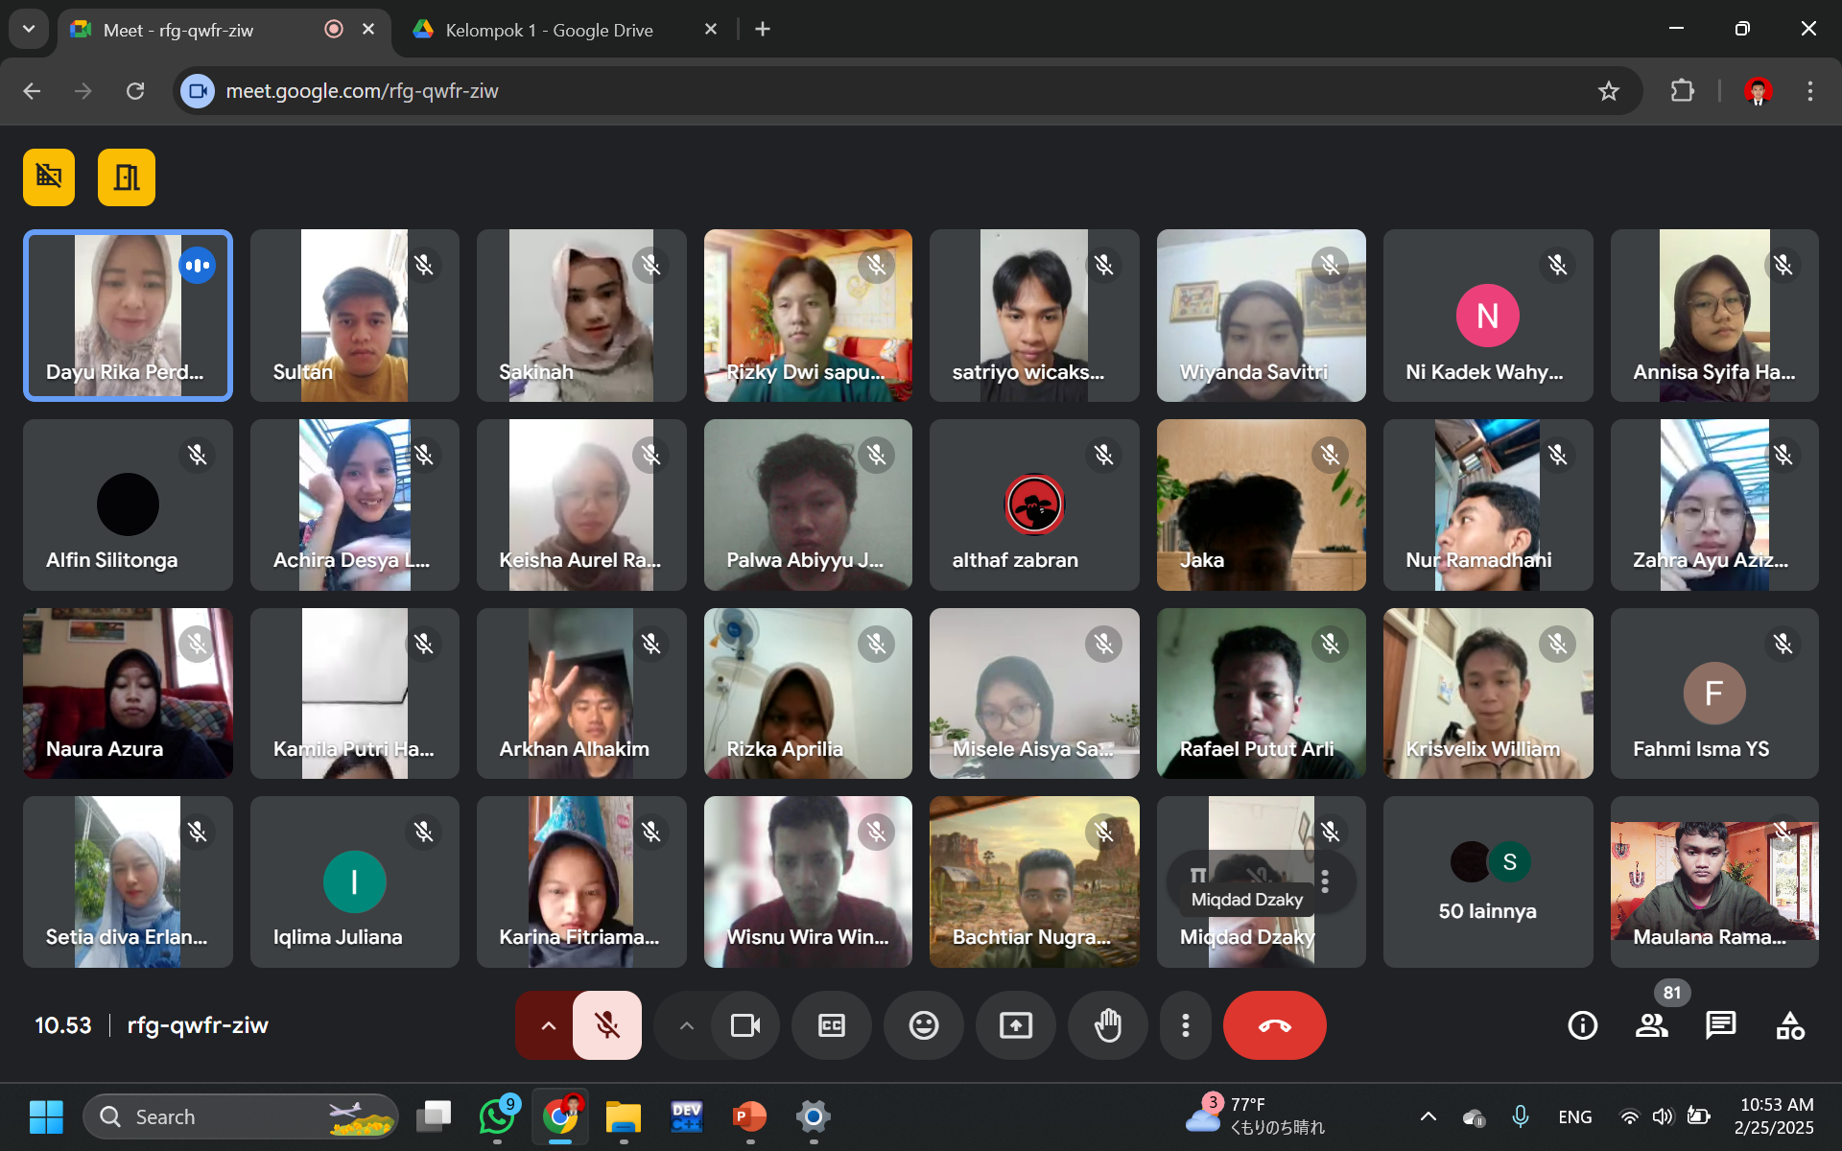Click the present now screen icon

1015,1025
